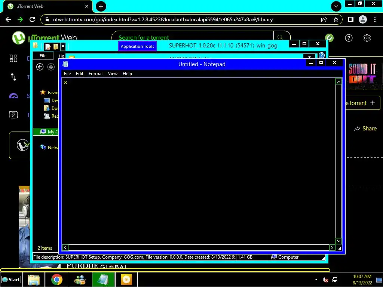
Task: Click Notepad vertical scrollbar up arrow
Action: tap(338, 82)
